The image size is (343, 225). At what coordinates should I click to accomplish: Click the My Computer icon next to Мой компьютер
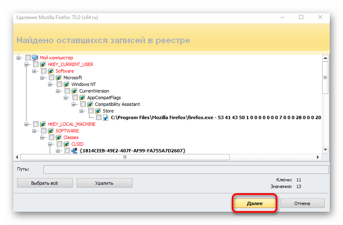[35, 58]
